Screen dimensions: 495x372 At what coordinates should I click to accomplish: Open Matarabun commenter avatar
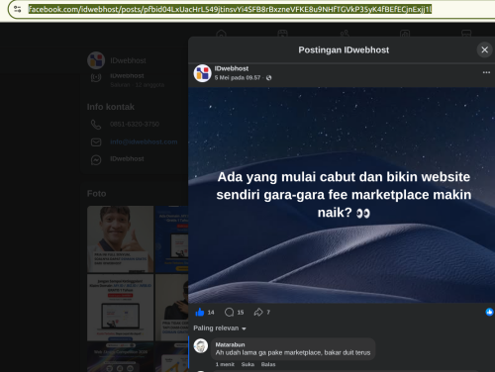point(201,346)
